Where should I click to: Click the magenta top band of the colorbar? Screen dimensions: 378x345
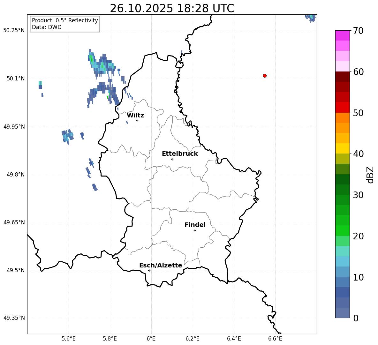tap(342, 35)
